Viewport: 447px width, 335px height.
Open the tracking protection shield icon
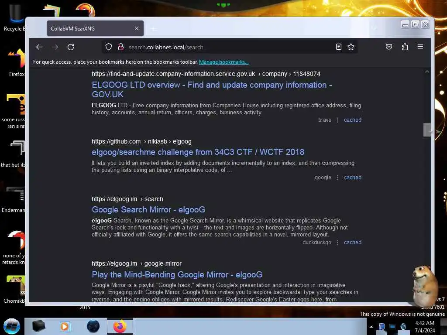(x=109, y=47)
